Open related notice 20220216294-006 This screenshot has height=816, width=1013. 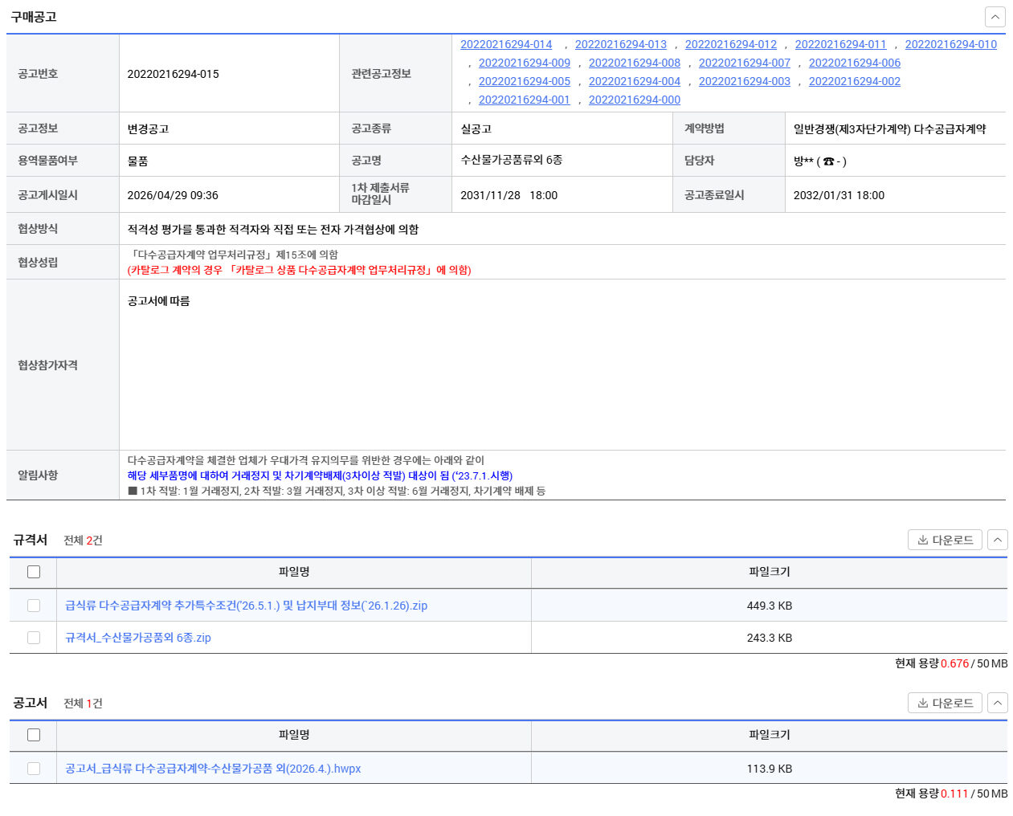854,63
